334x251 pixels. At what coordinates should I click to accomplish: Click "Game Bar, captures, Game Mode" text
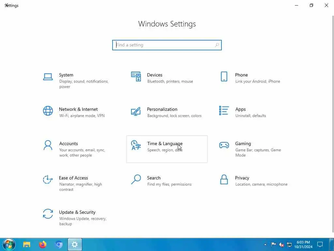click(258, 153)
